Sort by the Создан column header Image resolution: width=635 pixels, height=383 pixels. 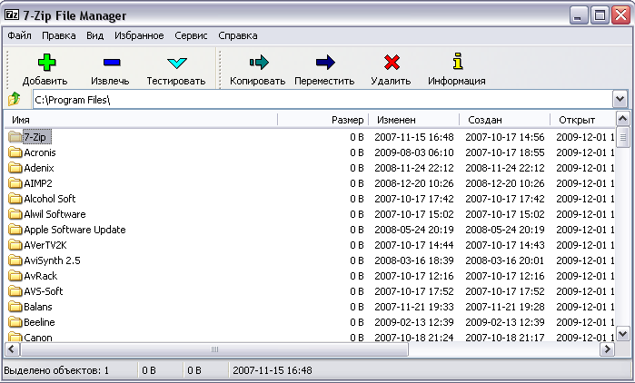505,120
